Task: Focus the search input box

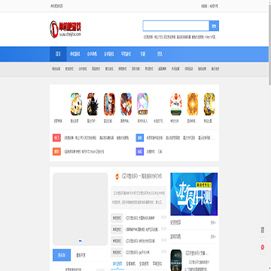Action: point(176,26)
